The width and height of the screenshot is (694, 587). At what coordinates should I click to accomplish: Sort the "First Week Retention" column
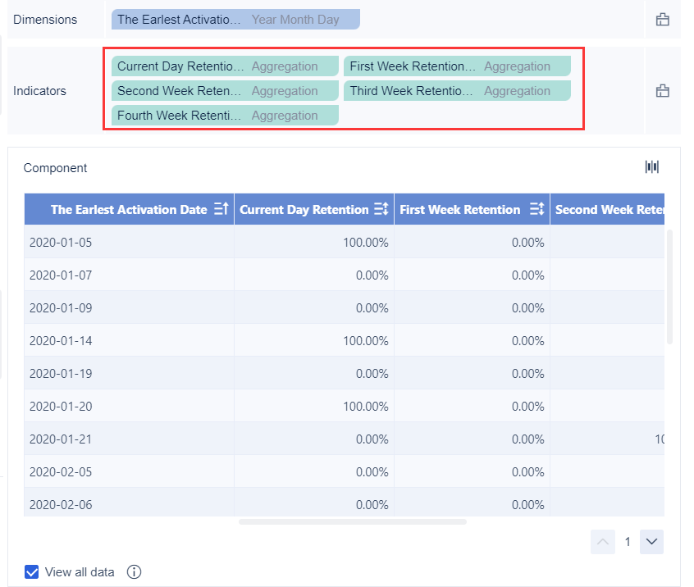pyautogui.click(x=537, y=210)
